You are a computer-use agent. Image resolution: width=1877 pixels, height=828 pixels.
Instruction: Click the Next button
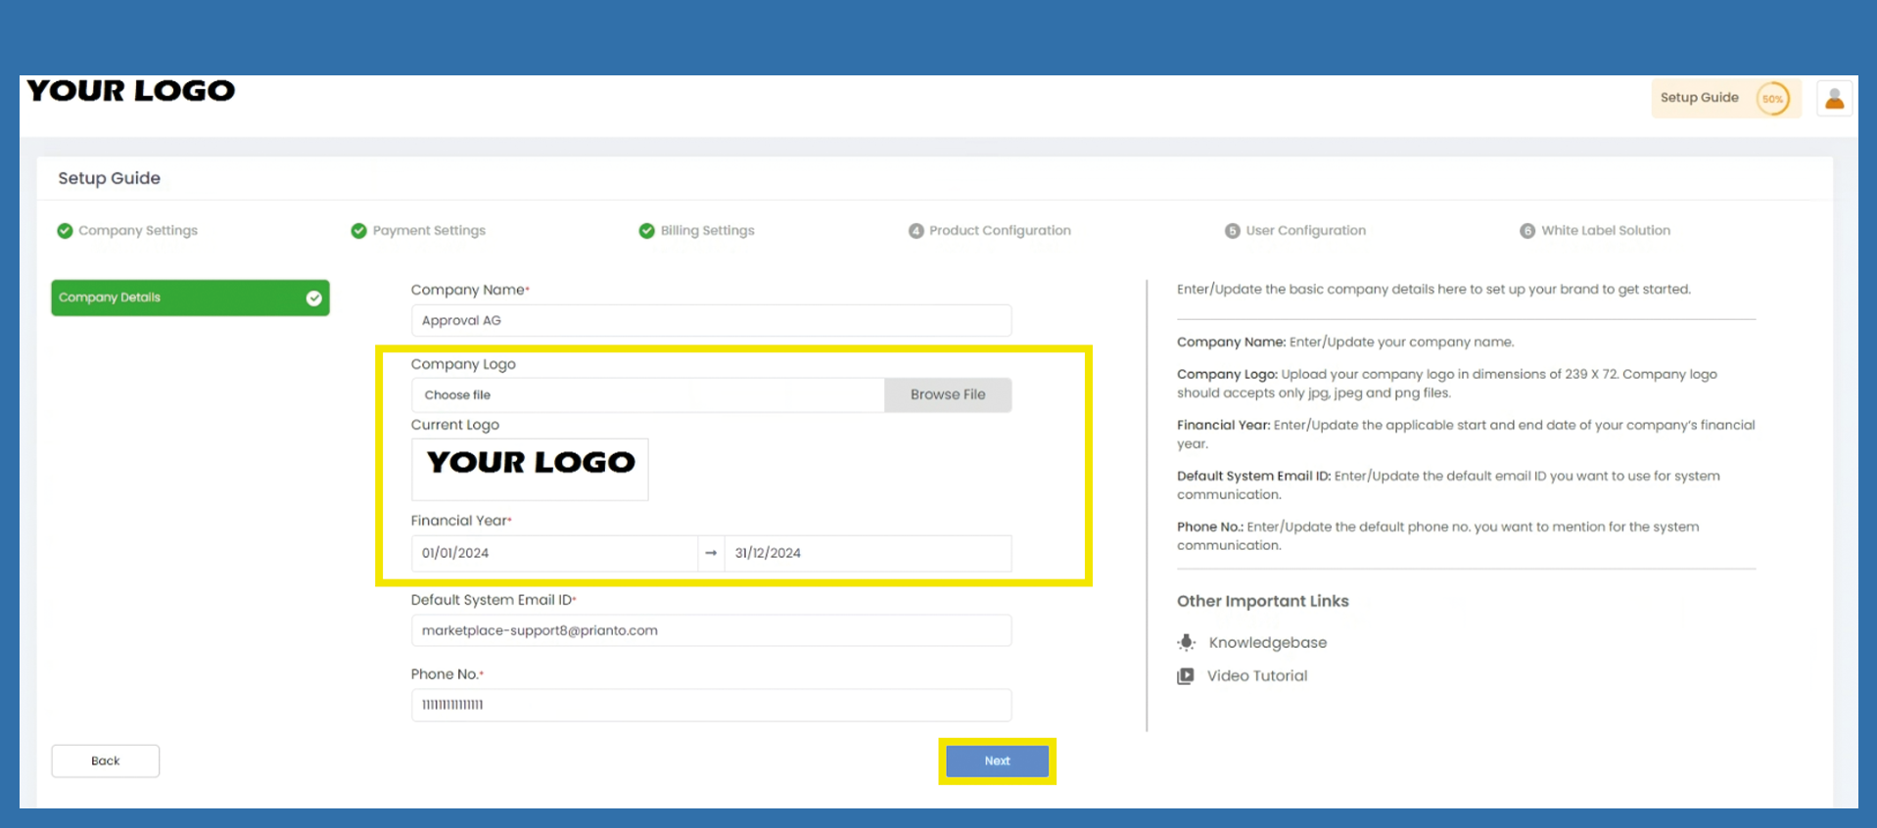coord(997,761)
